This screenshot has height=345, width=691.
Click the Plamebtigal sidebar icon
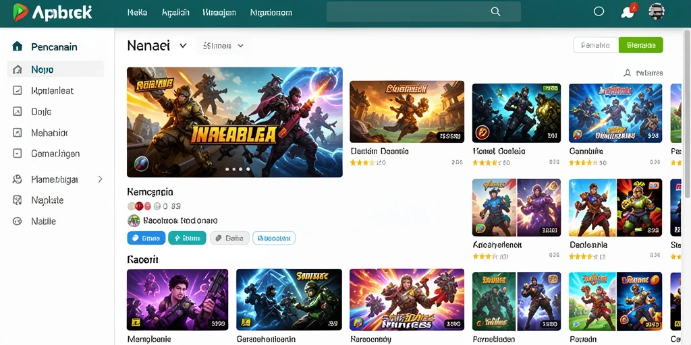click(x=17, y=179)
